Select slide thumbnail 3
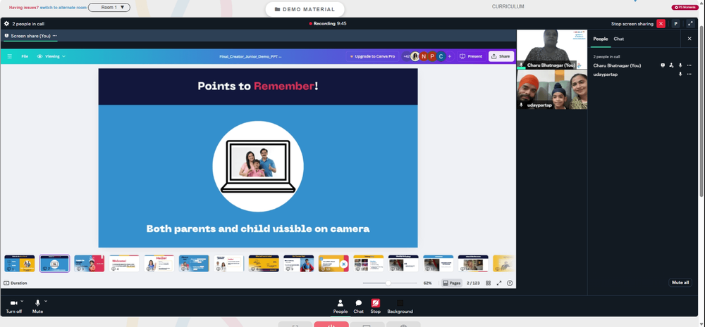This screenshot has height=327, width=705. 89,263
